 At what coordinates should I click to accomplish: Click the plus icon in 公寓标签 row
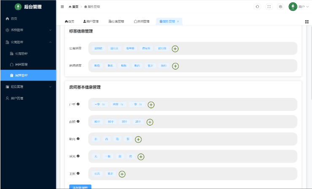click(175, 48)
